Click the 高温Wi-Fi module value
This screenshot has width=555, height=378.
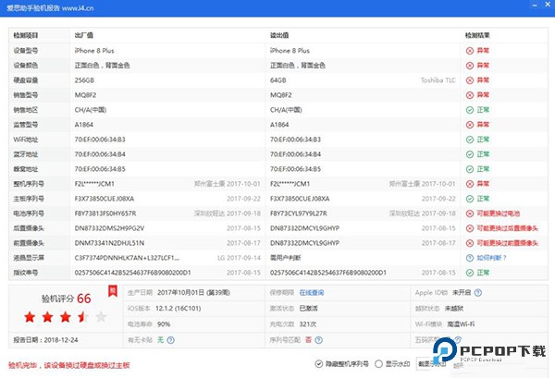[x=462, y=324]
